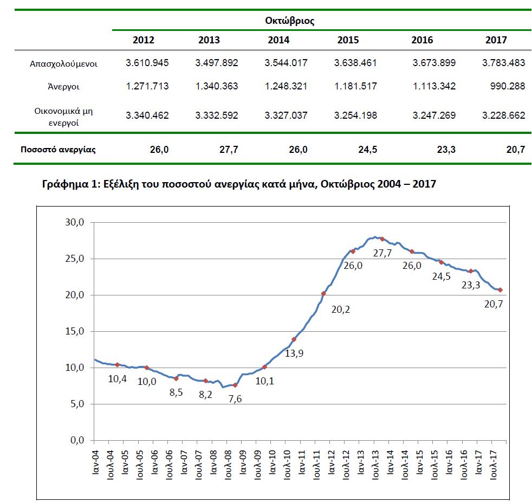Screen dimensions: 532x502
Task: Click the 'Άνεργοι' row label
Action: 64,87
